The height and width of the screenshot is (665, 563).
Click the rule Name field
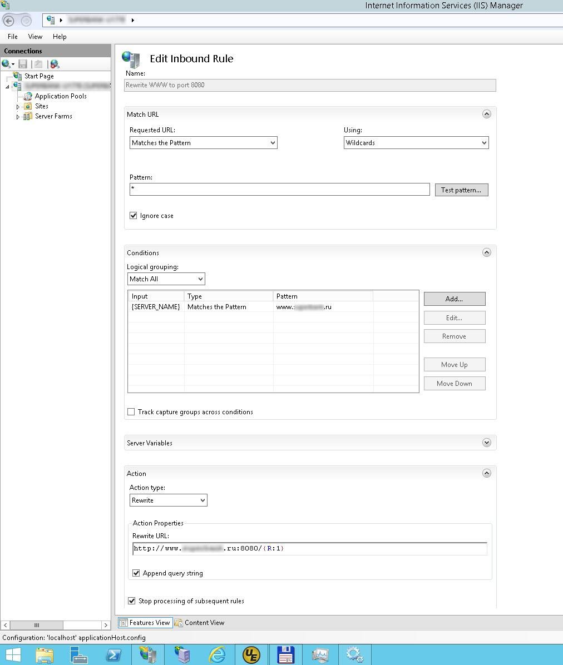click(x=310, y=85)
